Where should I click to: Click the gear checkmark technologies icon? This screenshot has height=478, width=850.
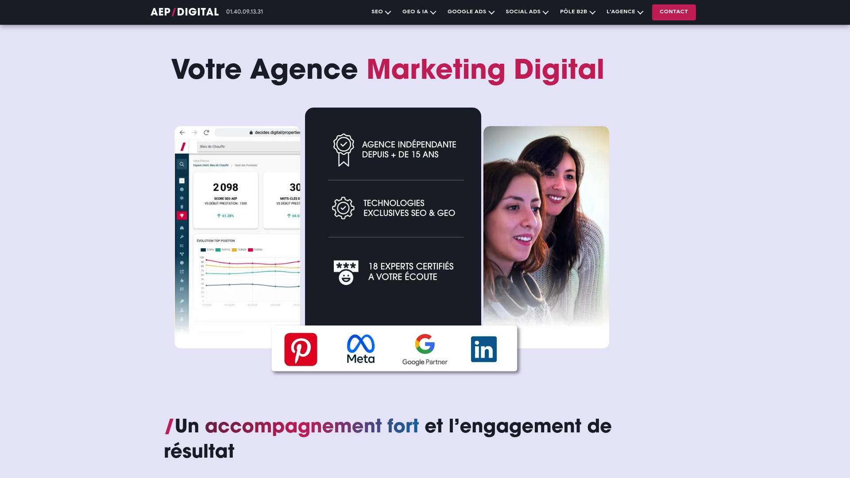(343, 208)
